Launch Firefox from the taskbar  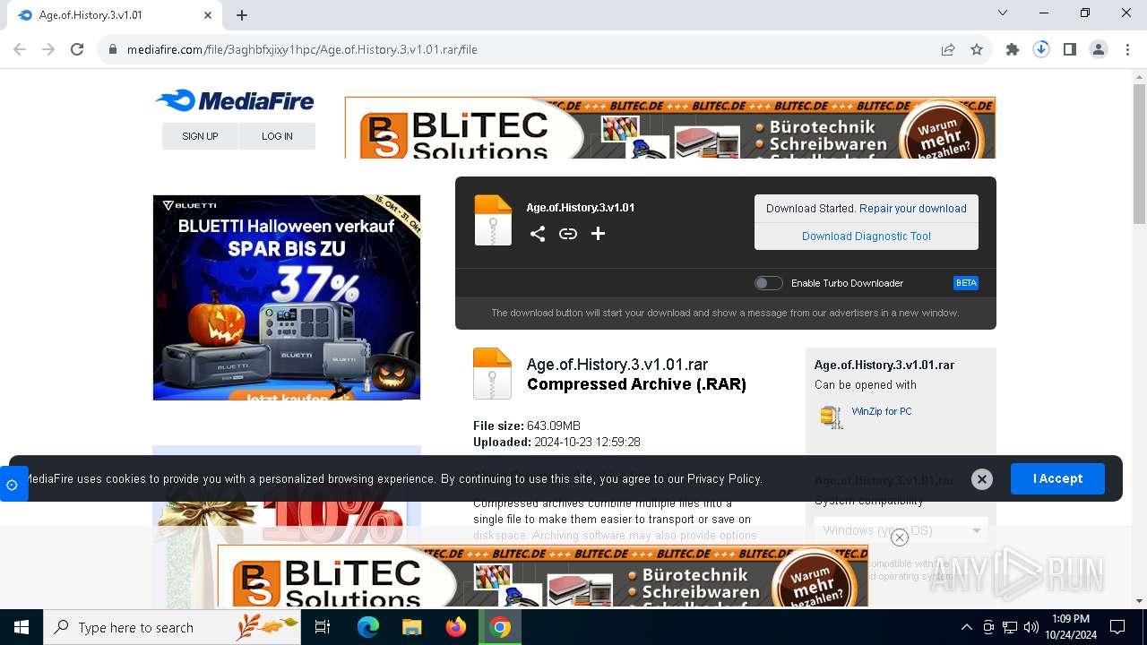click(x=456, y=627)
